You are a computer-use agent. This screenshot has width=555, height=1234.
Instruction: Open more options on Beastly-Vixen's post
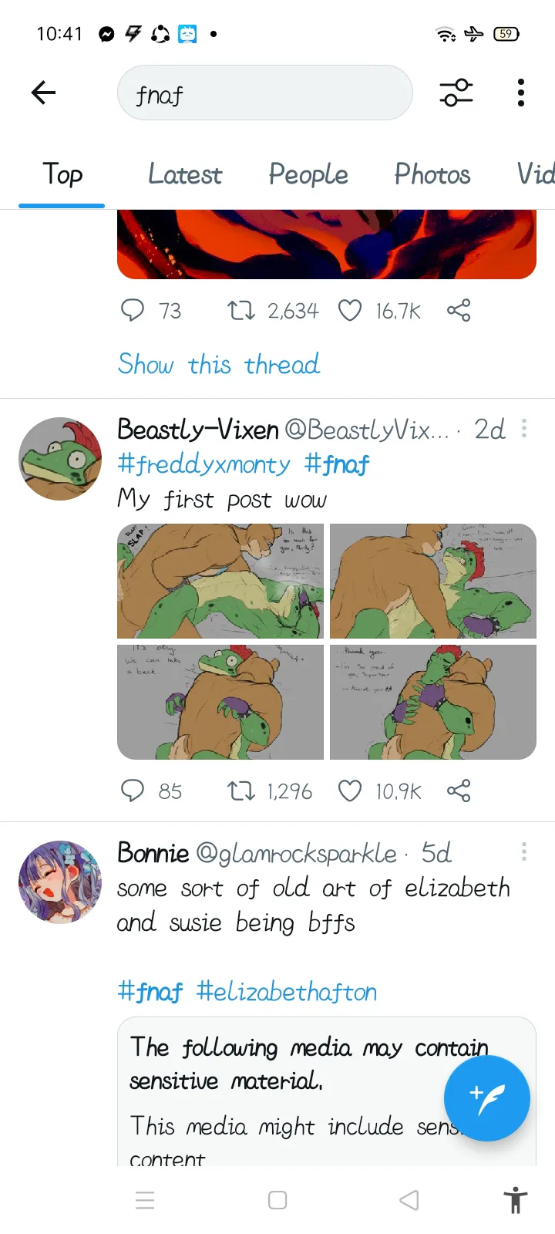pos(524,428)
